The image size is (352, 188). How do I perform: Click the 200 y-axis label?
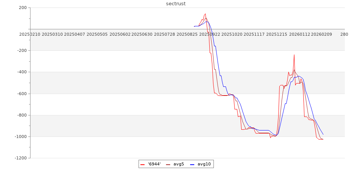[x=22, y=8]
